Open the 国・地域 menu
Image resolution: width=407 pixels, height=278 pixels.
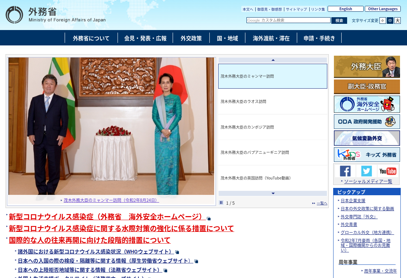click(x=227, y=38)
